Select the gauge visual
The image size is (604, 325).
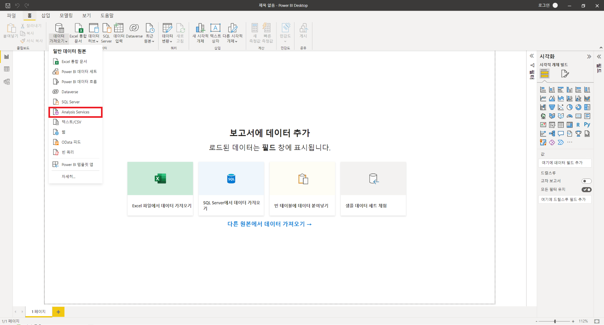[x=569, y=116]
